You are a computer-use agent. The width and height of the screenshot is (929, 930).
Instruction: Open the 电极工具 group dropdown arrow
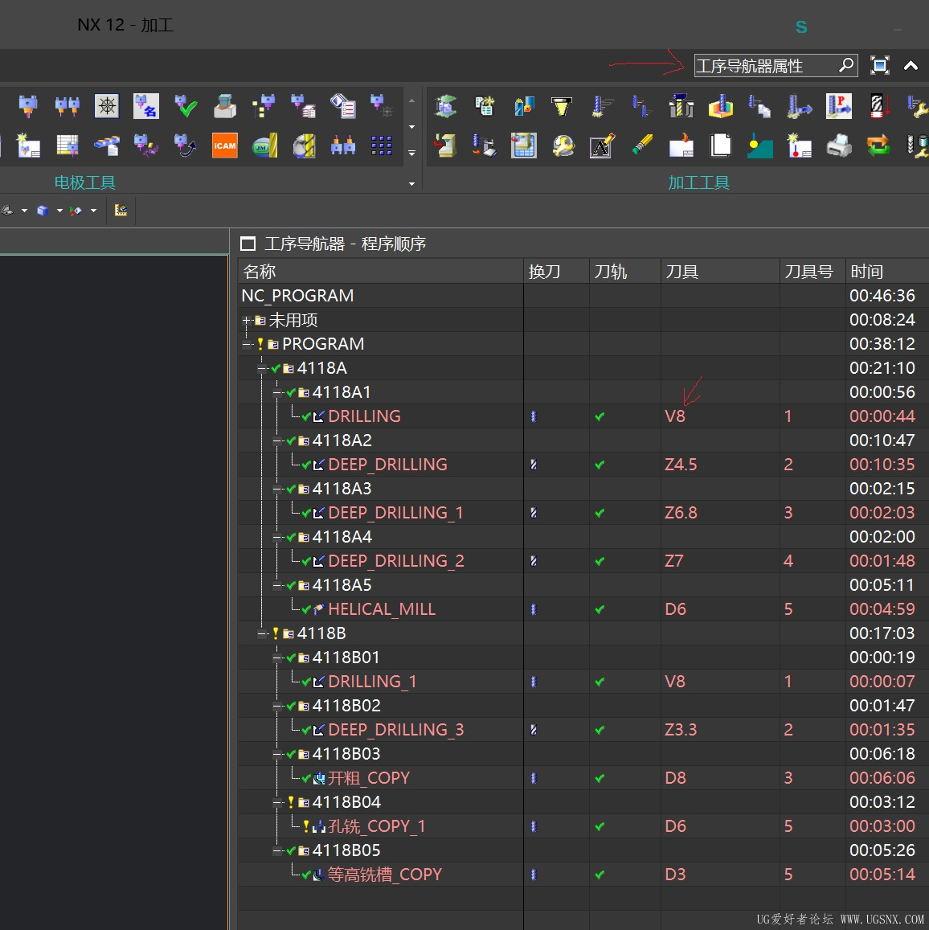[411, 184]
